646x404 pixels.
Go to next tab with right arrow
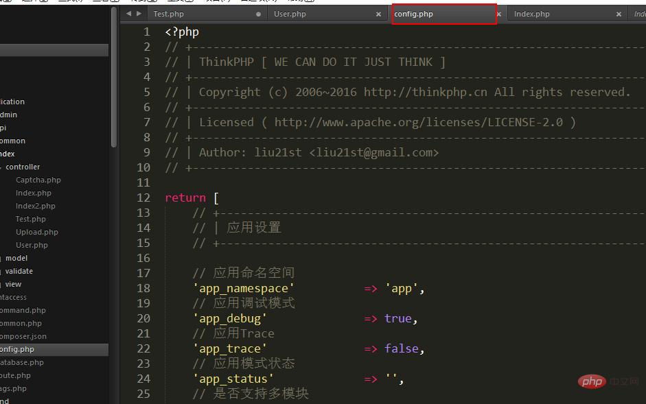(x=139, y=14)
